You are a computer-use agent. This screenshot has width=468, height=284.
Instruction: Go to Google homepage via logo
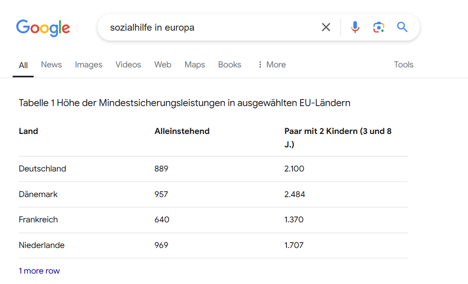coord(43,28)
